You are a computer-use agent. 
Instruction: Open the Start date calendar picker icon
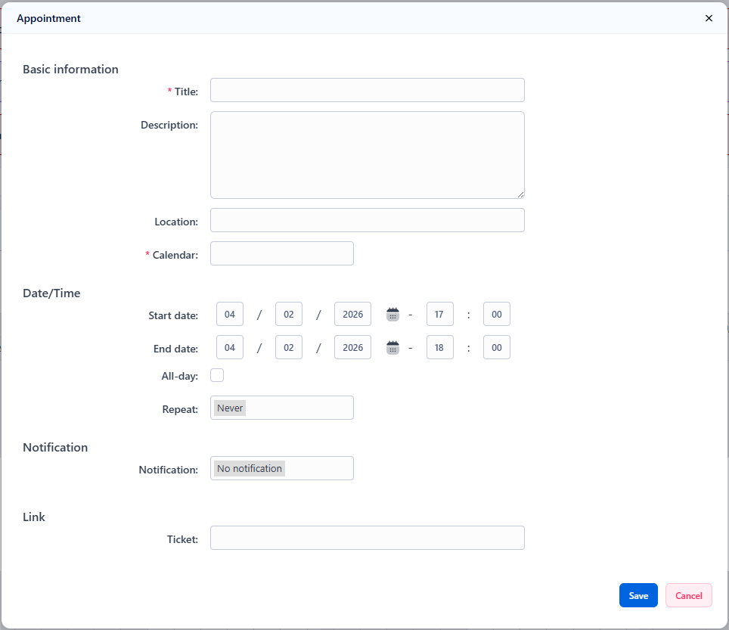(393, 315)
